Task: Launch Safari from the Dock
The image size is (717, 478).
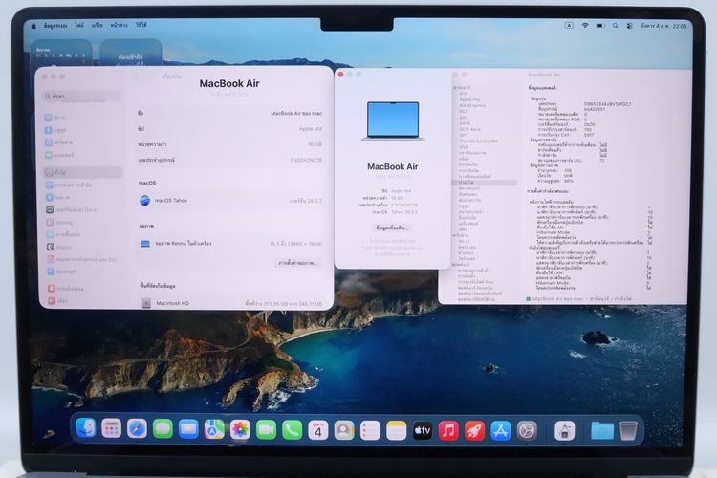Action: click(137, 429)
